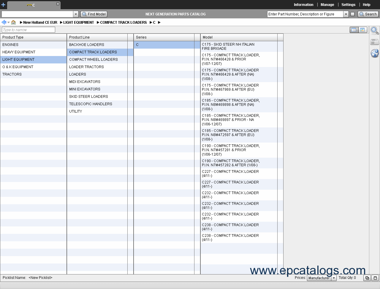Select TRACTORS product type

pyautogui.click(x=34, y=74)
